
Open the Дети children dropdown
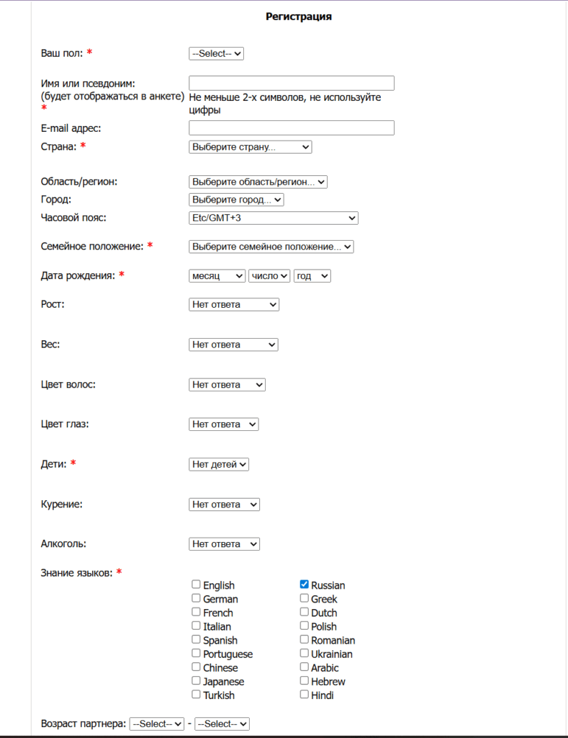click(x=219, y=465)
